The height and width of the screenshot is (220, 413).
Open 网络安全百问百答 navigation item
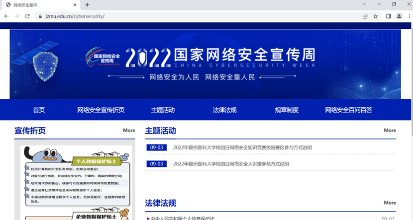(x=348, y=110)
